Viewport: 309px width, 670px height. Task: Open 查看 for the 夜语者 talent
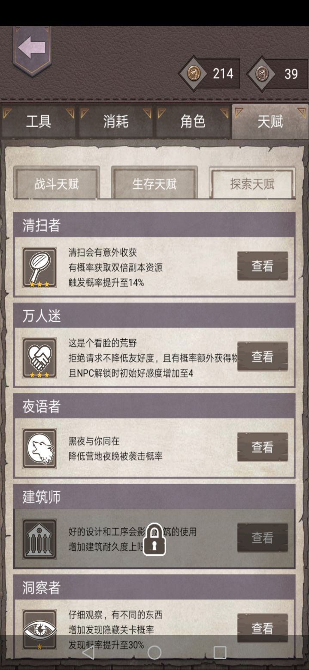tap(262, 447)
